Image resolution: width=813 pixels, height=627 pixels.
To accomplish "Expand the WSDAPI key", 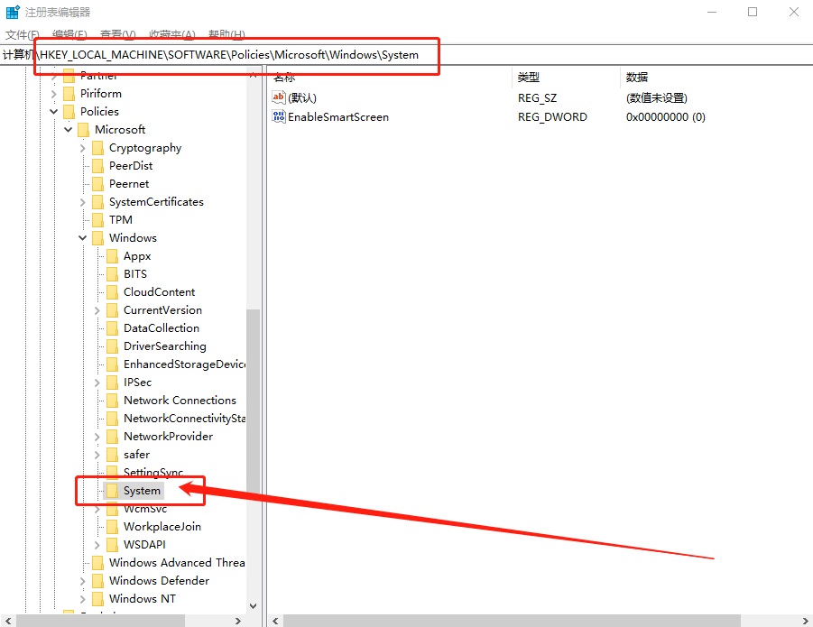I will [x=97, y=545].
